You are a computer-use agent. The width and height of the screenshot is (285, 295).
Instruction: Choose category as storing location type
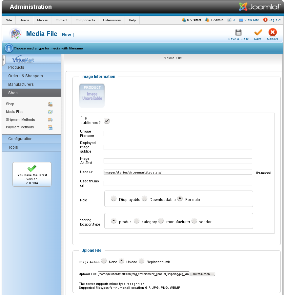click(136, 221)
